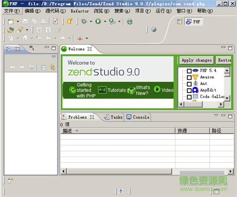Click the web browser globe icon
The height and width of the screenshot is (197, 237).
[x=154, y=29]
